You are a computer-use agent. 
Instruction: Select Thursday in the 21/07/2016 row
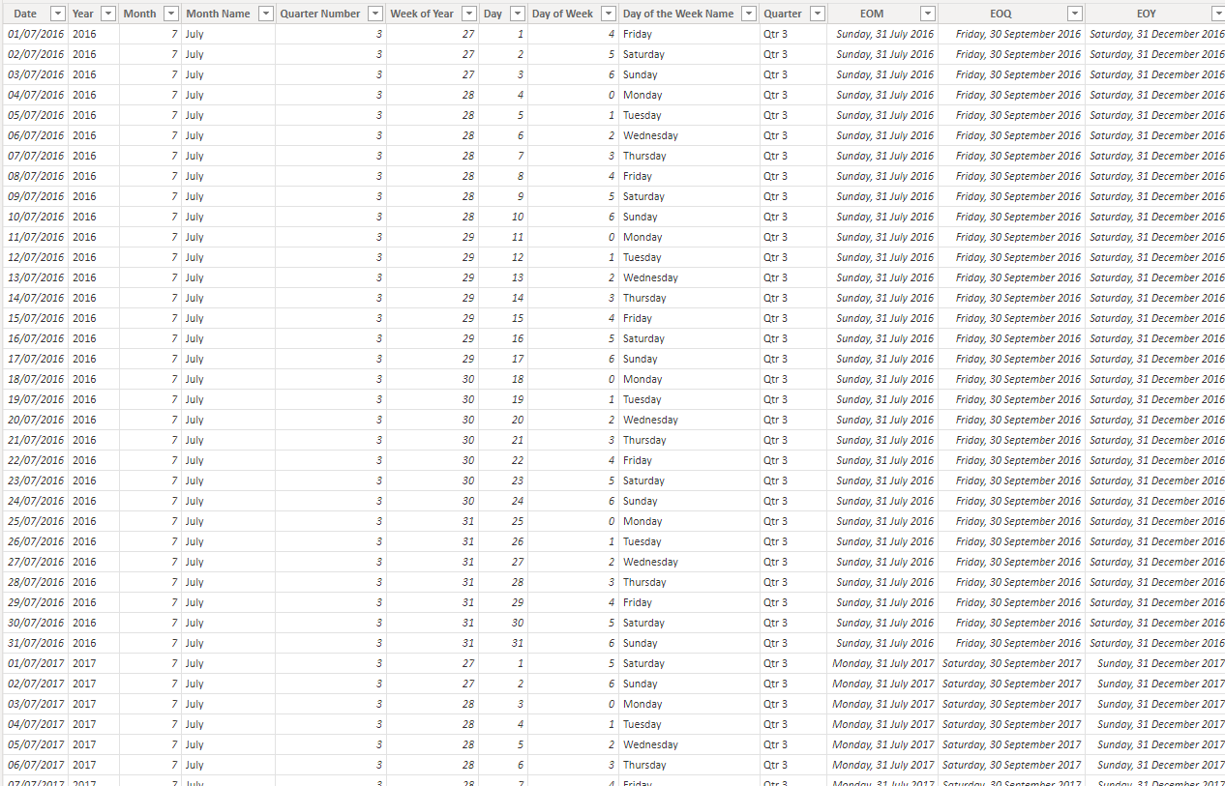coord(644,440)
